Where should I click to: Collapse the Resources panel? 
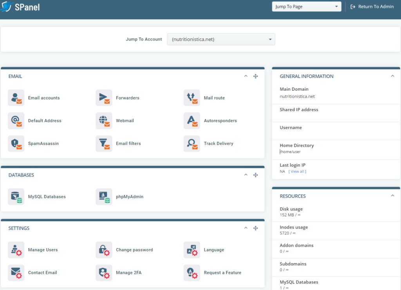tap(392, 196)
